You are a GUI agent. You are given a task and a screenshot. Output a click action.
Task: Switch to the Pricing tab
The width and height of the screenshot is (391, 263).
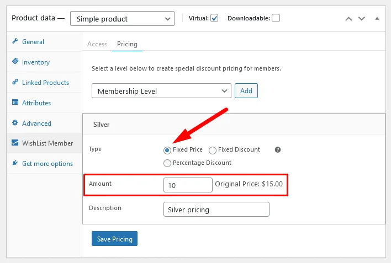pos(127,44)
